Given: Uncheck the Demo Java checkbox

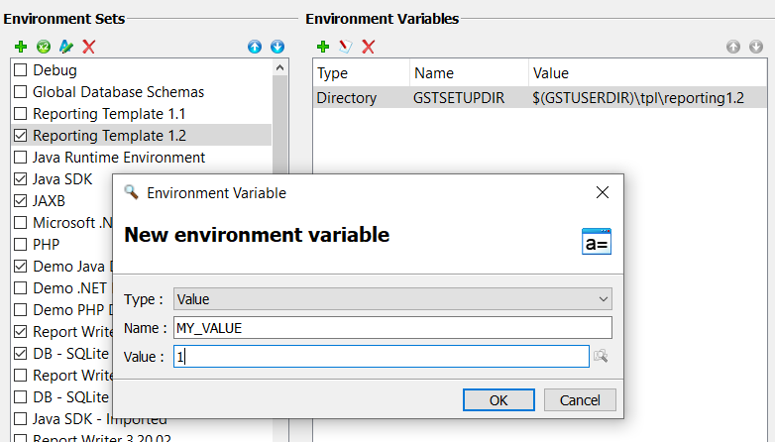Looking at the screenshot, I should point(20,266).
